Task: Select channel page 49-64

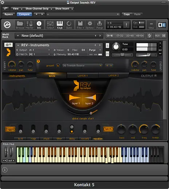Action: tap(140, 36)
